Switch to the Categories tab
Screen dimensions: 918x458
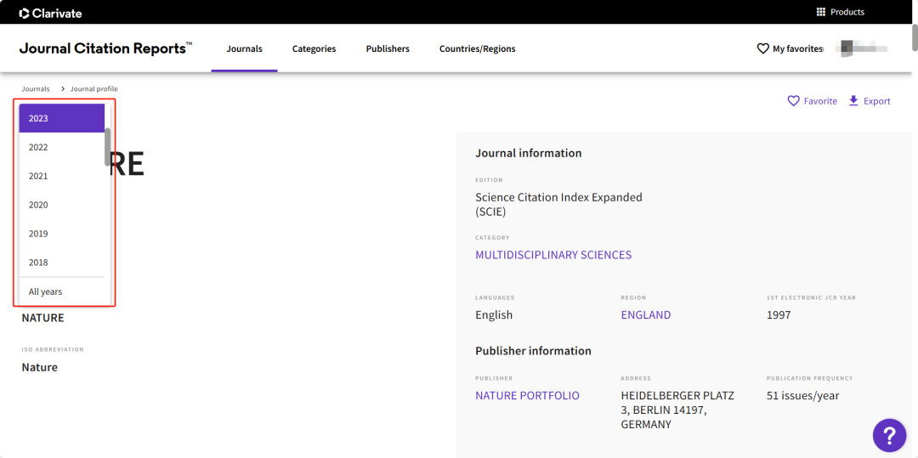[314, 48]
